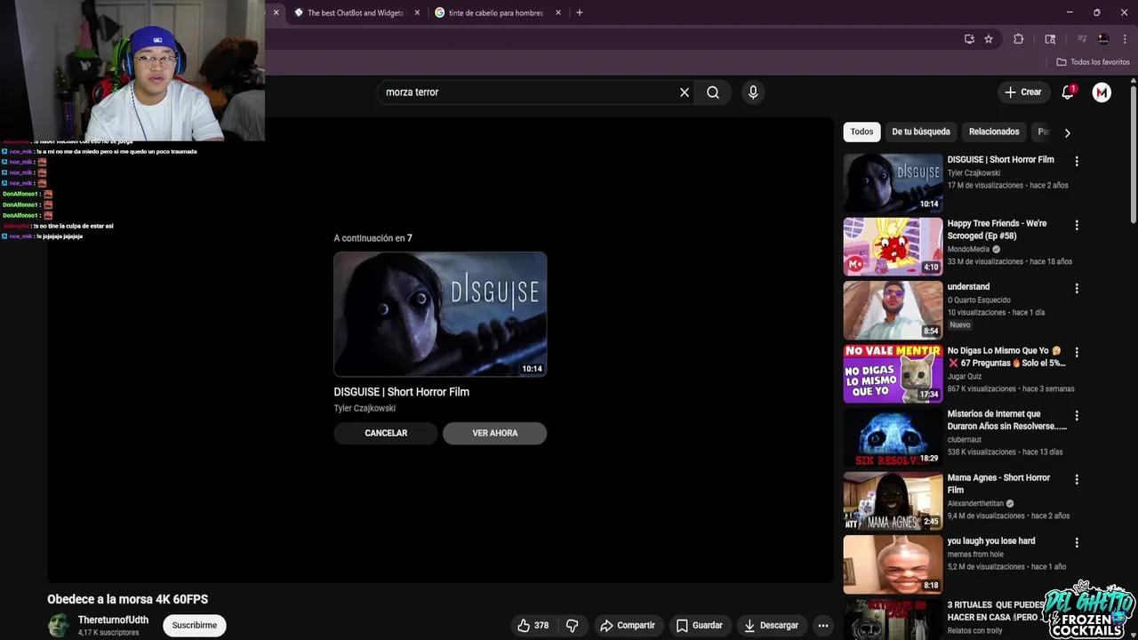1138x640 pixels.
Task: Open the TheretumofUdth channel name
Action: click(113, 620)
